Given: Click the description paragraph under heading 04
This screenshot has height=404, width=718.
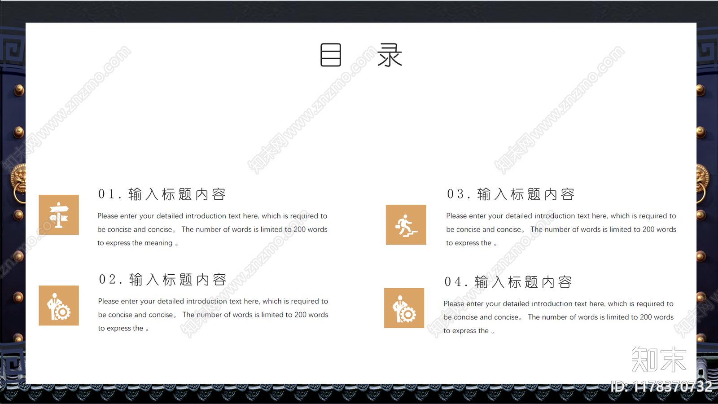Looking at the screenshot, I should [x=559, y=317].
